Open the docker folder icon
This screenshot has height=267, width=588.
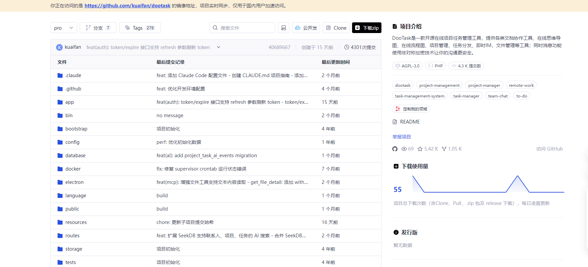pos(60,169)
